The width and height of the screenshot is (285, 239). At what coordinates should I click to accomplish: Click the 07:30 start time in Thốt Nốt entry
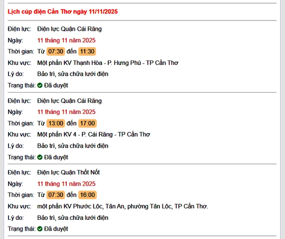[x=56, y=195]
